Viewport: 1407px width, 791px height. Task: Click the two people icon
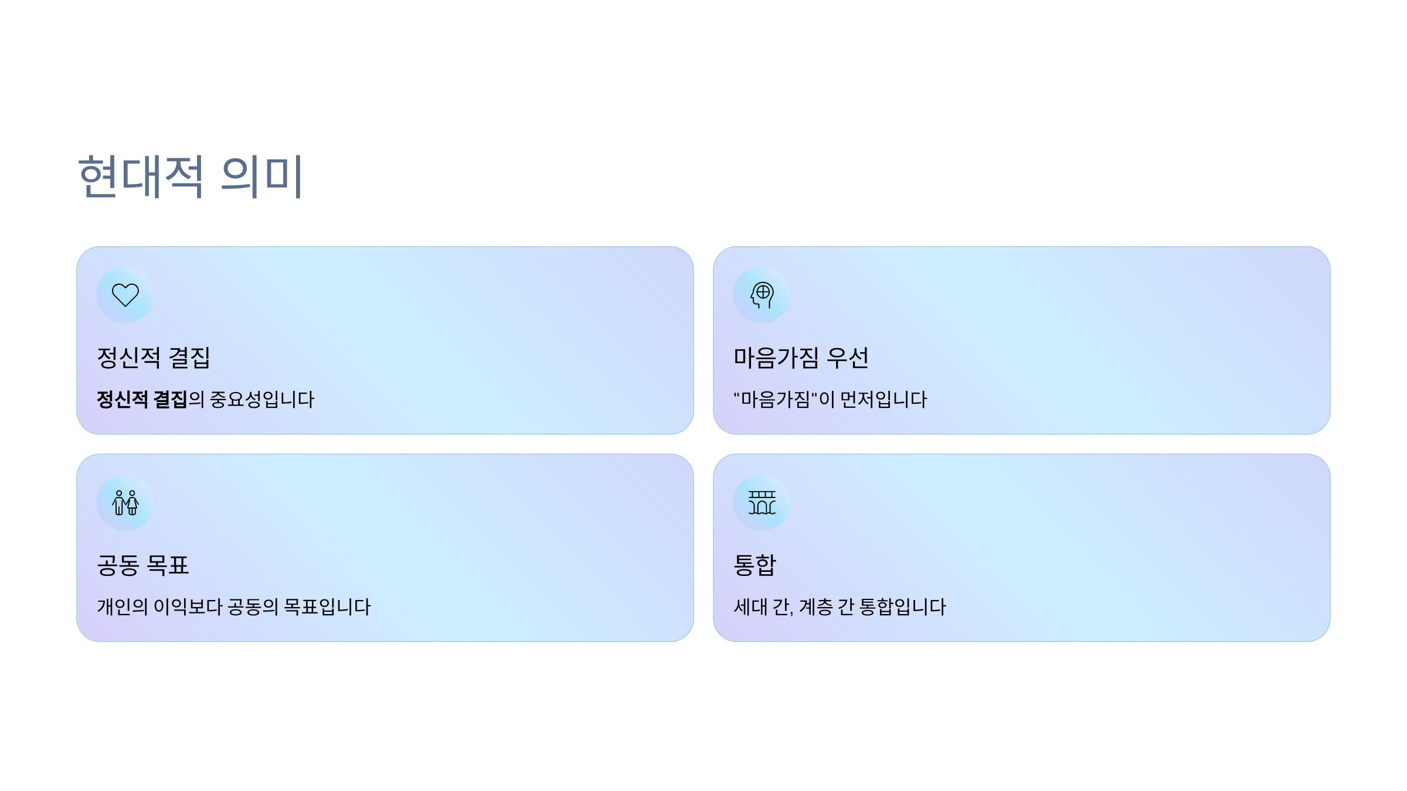point(125,503)
